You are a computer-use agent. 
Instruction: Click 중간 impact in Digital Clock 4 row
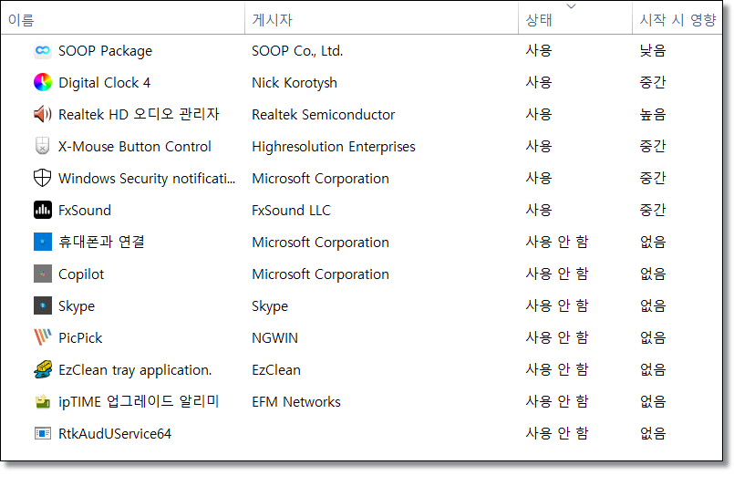pyautogui.click(x=653, y=82)
